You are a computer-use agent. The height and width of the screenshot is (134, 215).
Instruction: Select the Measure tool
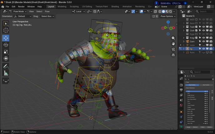6,73
